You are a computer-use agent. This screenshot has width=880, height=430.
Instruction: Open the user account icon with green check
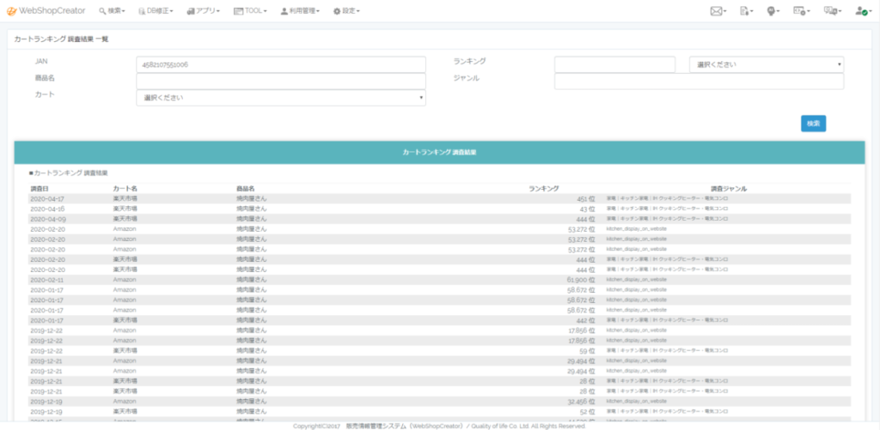(863, 10)
